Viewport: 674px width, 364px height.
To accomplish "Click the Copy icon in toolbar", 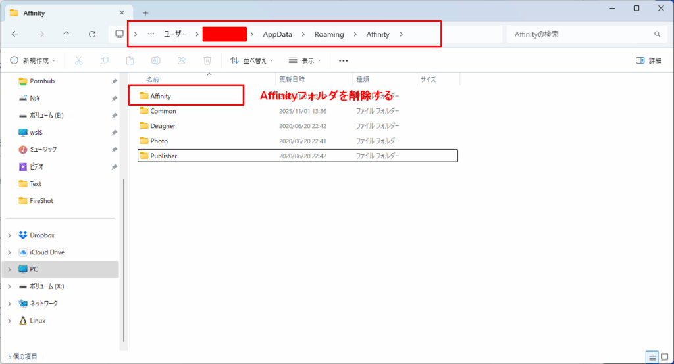I will 105,60.
